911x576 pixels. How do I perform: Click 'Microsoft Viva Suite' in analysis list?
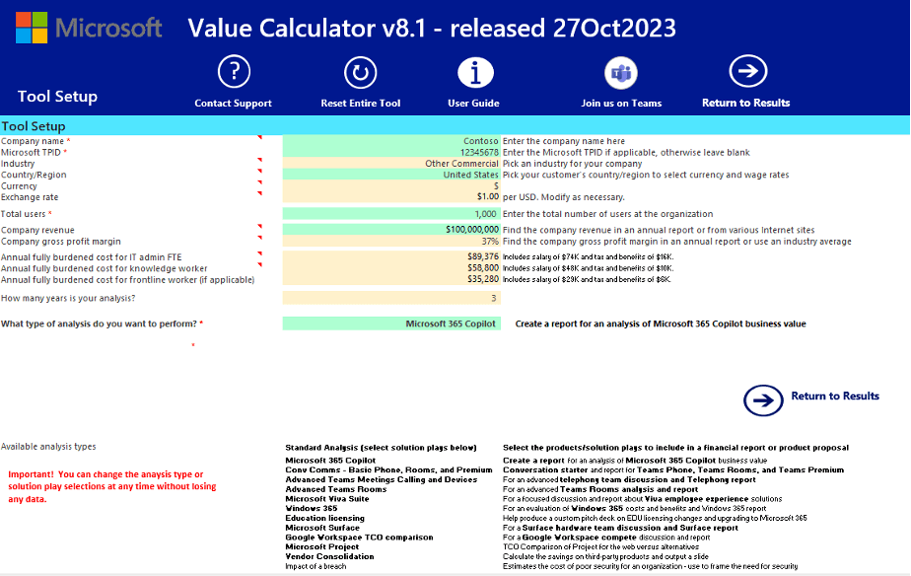(327, 499)
